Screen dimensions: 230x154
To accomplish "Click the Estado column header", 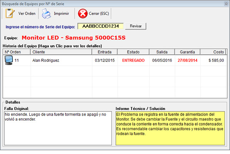I will [x=133, y=52].
